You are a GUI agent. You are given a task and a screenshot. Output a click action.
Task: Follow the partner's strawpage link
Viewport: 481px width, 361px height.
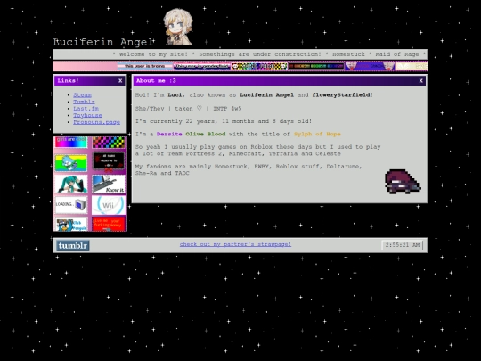pyautogui.click(x=235, y=244)
